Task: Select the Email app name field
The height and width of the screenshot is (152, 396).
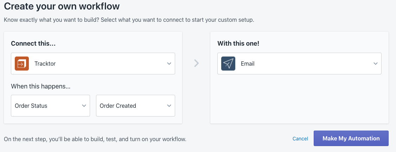Action: click(x=299, y=64)
